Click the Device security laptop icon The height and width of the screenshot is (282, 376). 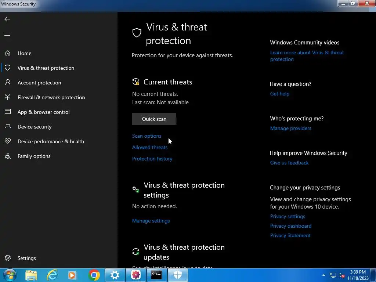[x=8, y=126]
